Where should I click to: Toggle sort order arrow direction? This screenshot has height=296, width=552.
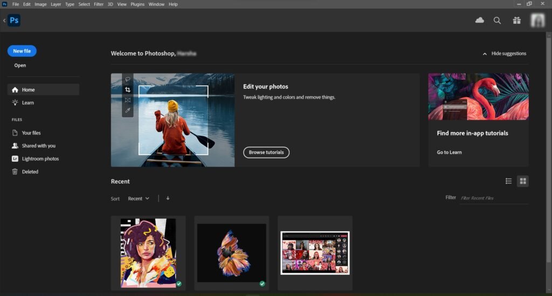[x=168, y=198]
